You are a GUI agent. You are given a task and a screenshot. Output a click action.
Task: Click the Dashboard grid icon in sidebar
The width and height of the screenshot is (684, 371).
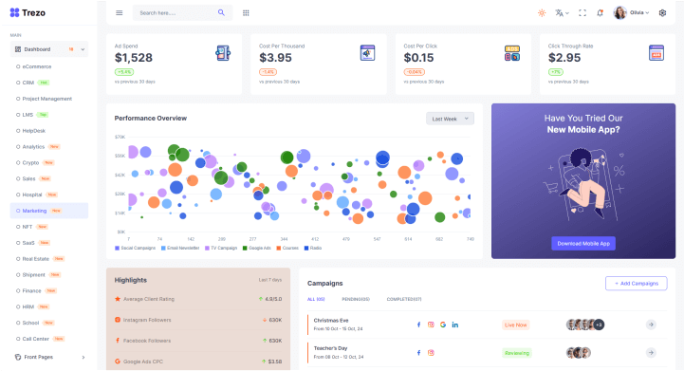[x=18, y=49]
